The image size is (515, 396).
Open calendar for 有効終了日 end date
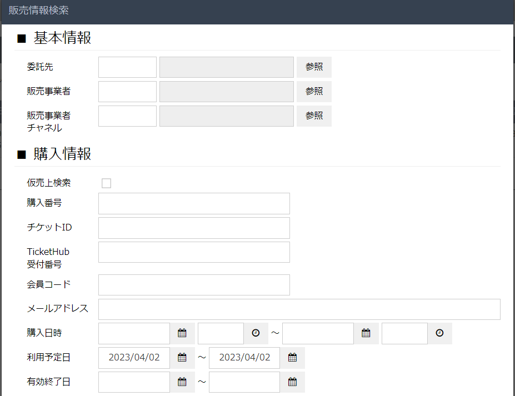tap(292, 382)
